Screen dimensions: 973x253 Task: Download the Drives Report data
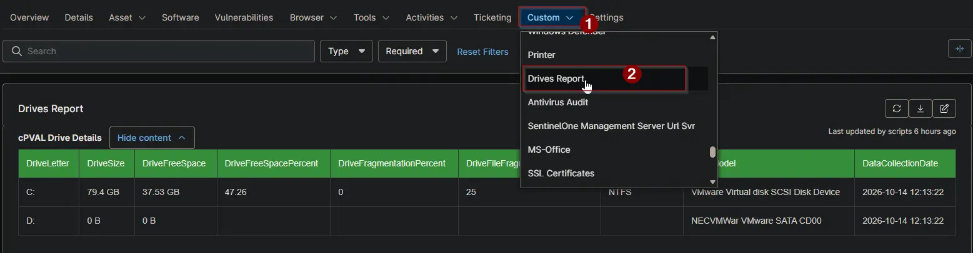pyautogui.click(x=921, y=108)
